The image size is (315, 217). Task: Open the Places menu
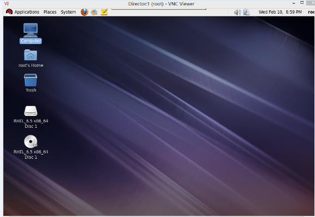point(50,12)
